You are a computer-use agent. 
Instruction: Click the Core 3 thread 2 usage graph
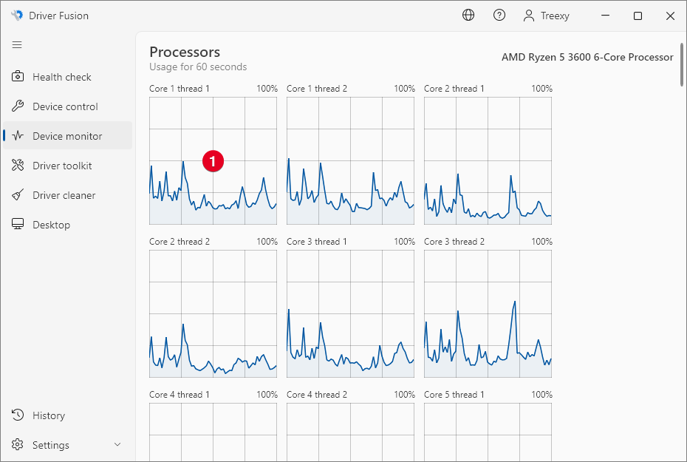[488, 314]
